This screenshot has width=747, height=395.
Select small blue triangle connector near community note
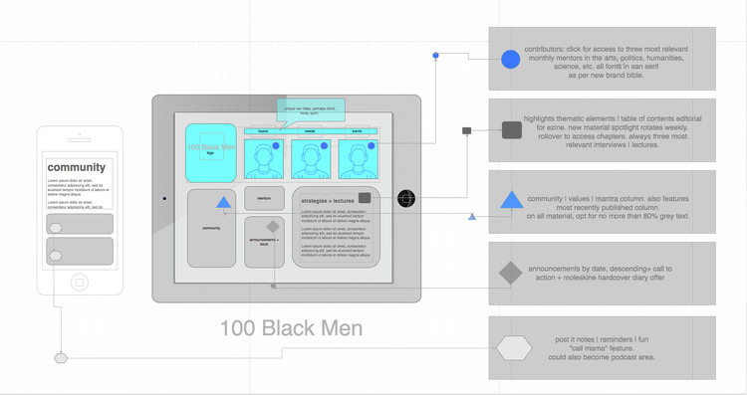click(x=472, y=217)
